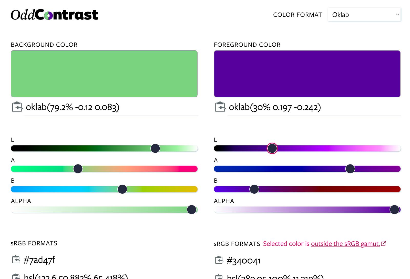
Task: Click the OddContrast logo
Action: (x=54, y=14)
